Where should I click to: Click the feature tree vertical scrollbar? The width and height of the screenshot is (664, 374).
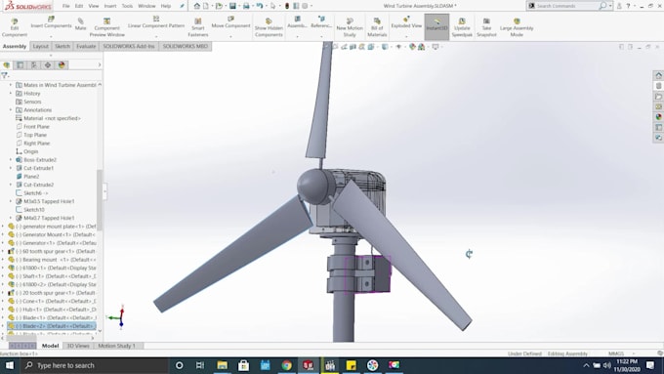tap(100, 199)
